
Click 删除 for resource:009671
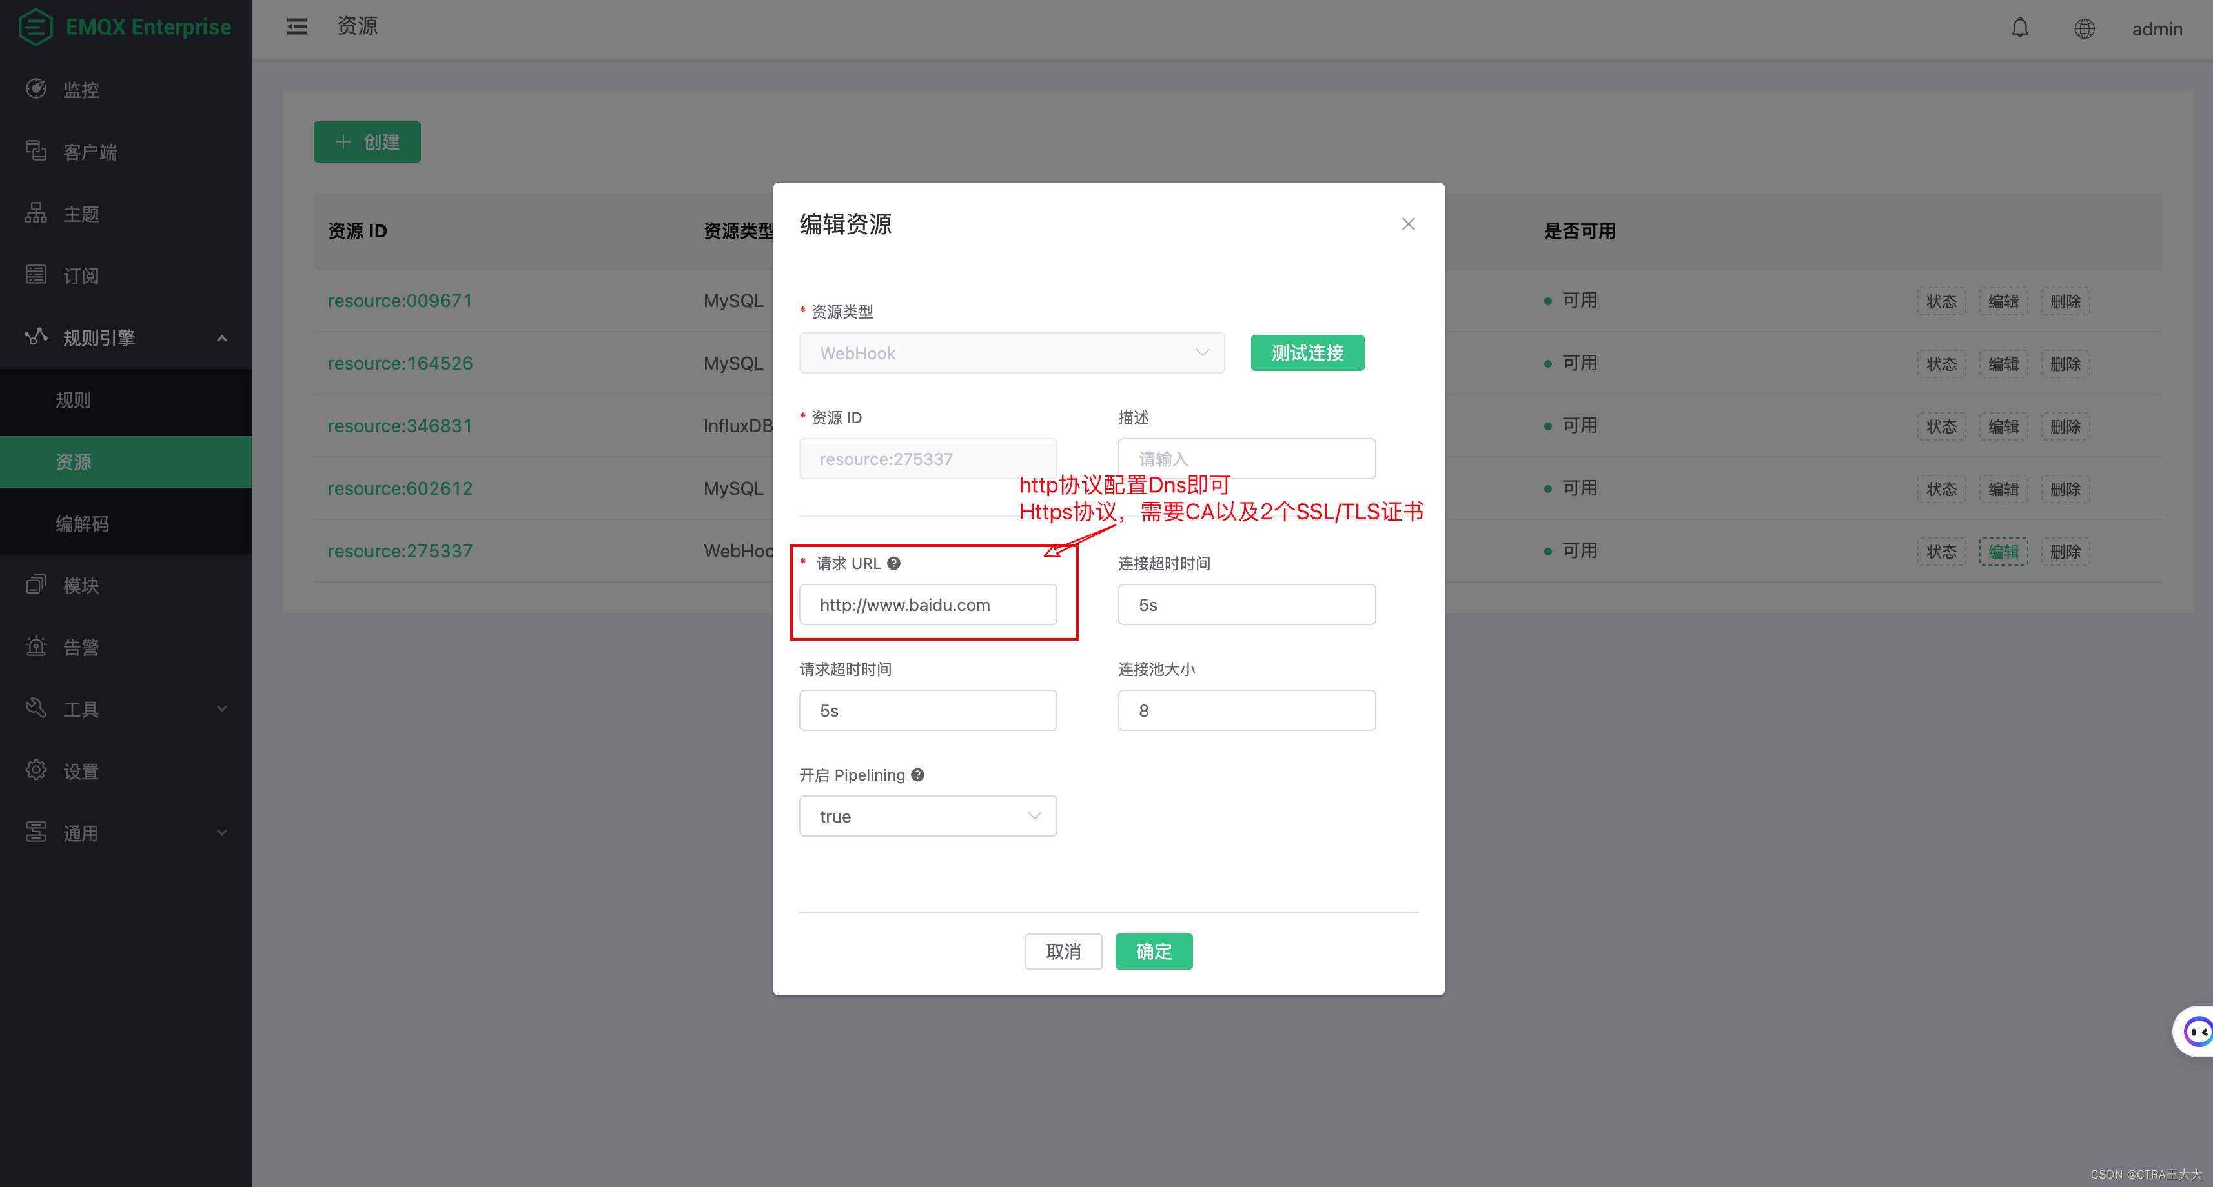(2065, 301)
